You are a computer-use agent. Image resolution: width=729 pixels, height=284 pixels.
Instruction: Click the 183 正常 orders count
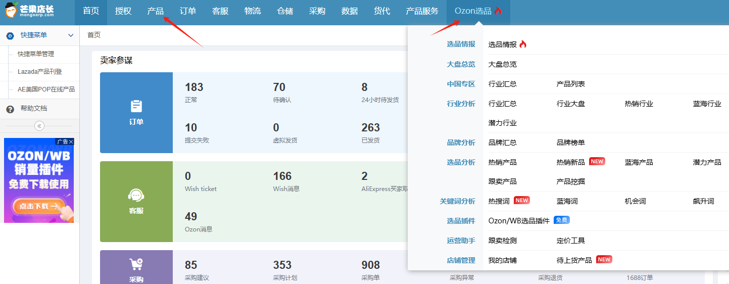click(x=194, y=87)
